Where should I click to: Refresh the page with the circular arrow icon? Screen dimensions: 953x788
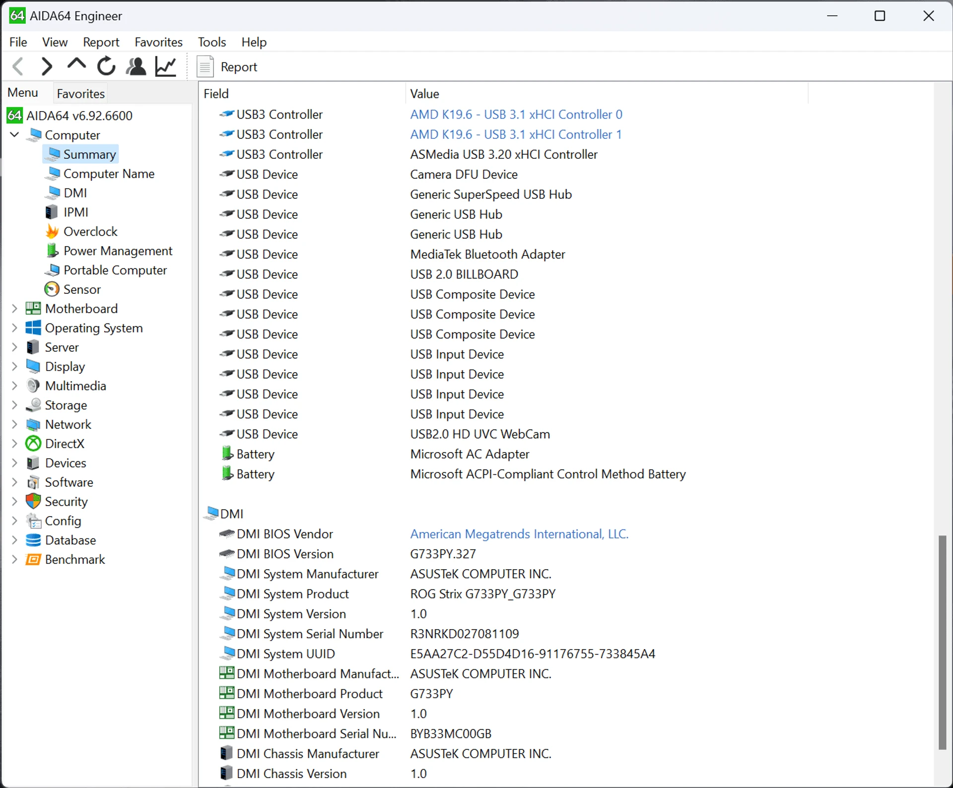[x=106, y=66]
